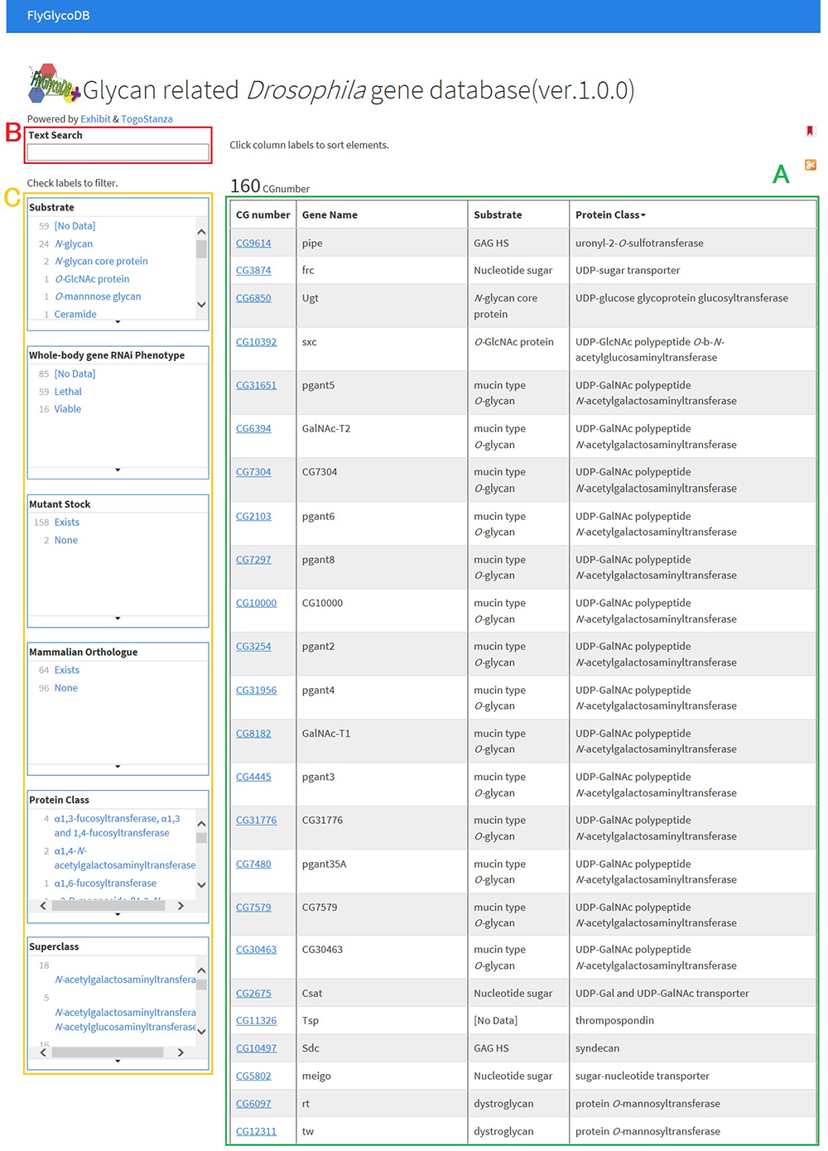
Task: Click the Substrate list scroll-up arrow
Action: point(201,231)
